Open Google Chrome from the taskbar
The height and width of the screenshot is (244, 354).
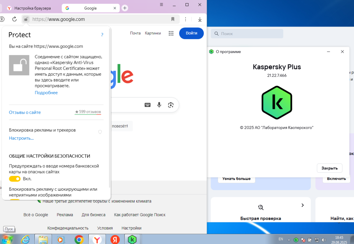point(79,239)
